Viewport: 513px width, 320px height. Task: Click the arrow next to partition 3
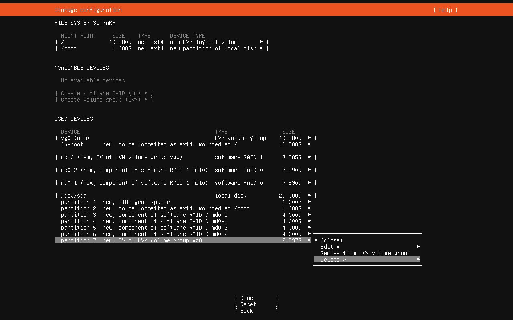coord(309,215)
